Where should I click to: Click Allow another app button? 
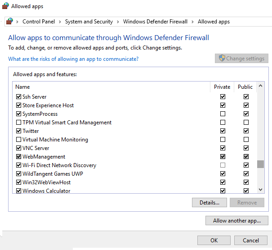coord(236,221)
